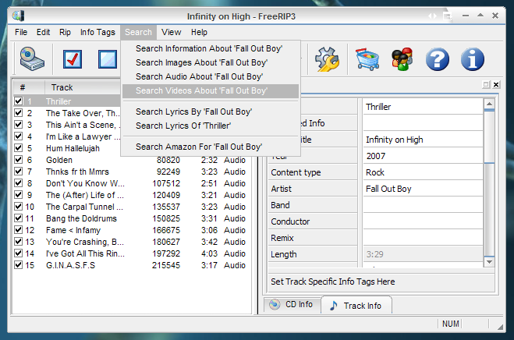Screen dimensions: 514x340
Task: Uncheck track 3 This Ain't a Scene checkbox
Action: (19, 125)
